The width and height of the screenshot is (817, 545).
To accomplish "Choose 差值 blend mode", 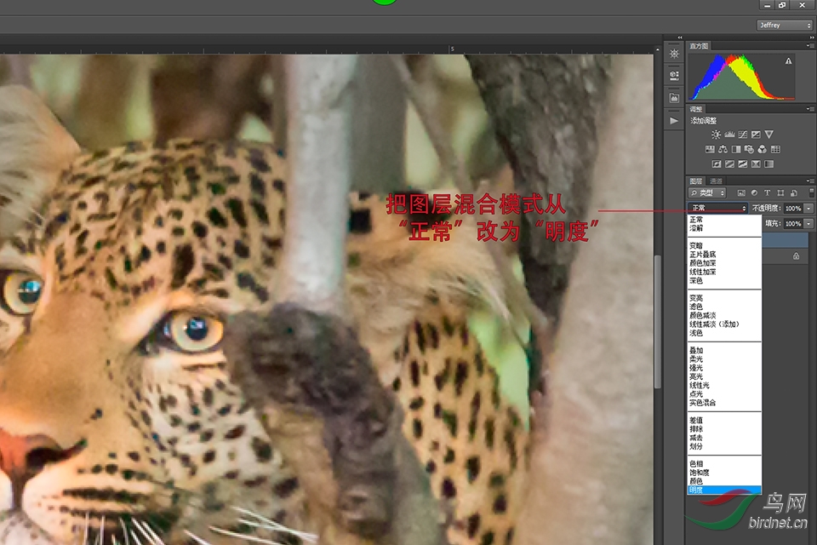I will [x=724, y=421].
